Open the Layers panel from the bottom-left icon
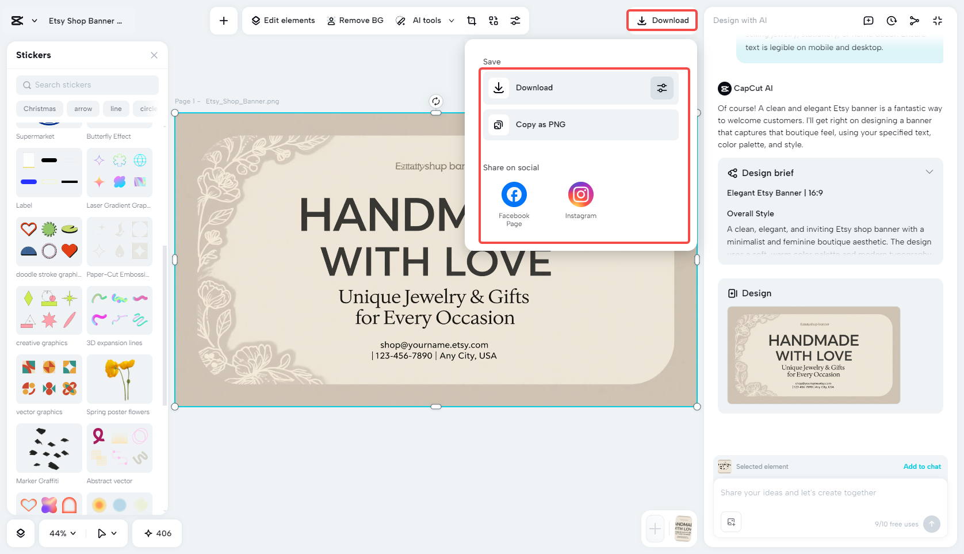The height and width of the screenshot is (554, 964). coord(21,533)
